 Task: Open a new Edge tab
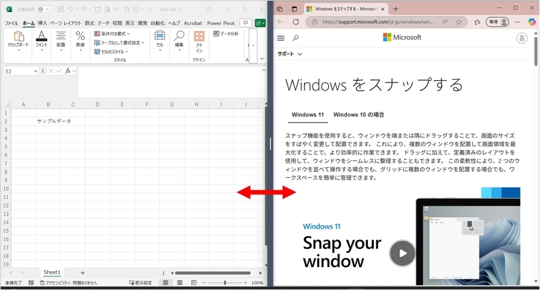click(396, 9)
